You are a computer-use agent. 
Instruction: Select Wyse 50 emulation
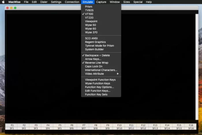(101, 25)
